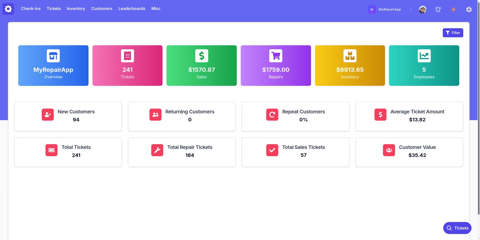
Task: Click the chart icon on Employees card
Action: 424,56
